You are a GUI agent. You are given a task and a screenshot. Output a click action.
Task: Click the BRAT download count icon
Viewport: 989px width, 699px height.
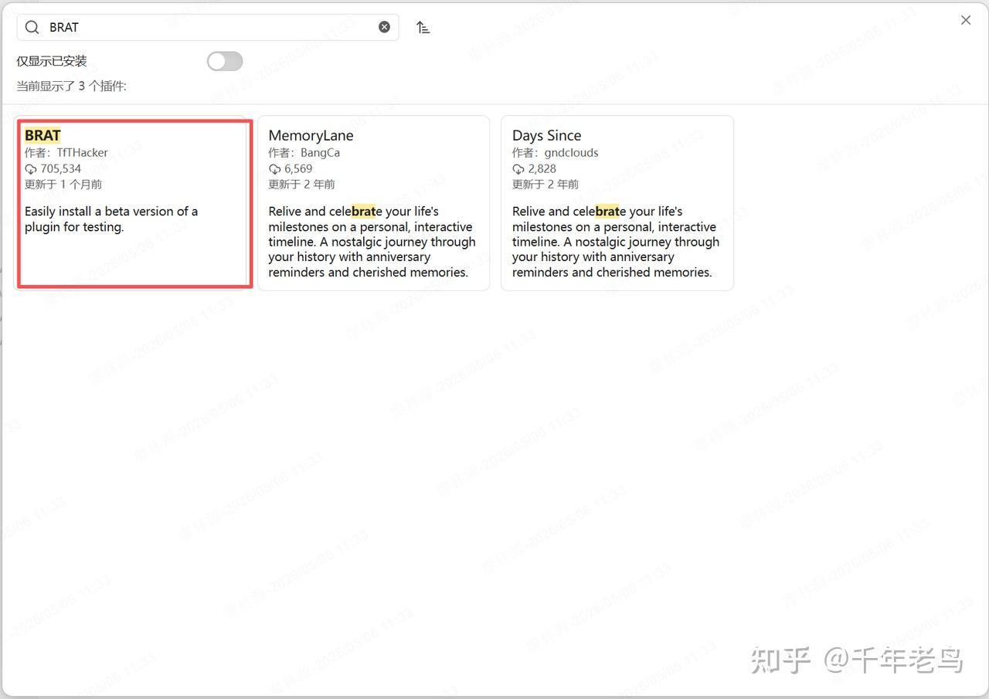pyautogui.click(x=31, y=169)
